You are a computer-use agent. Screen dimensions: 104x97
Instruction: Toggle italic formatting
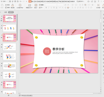49,8
